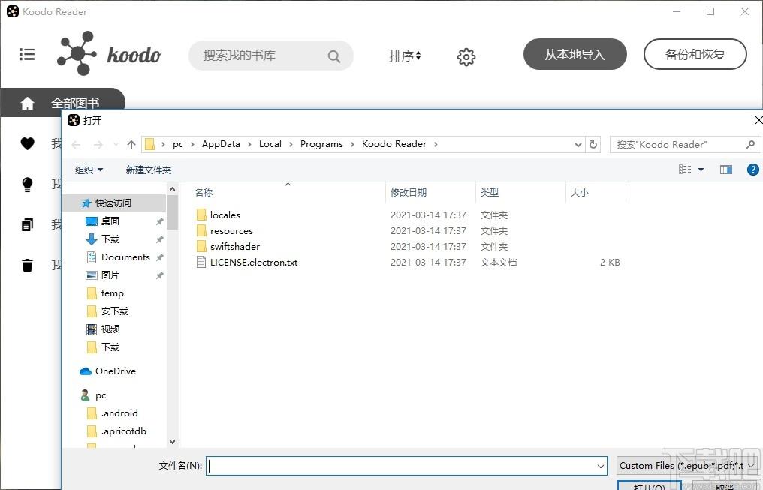The width and height of the screenshot is (763, 490).
Task: Refresh the current folder
Action: (x=593, y=144)
